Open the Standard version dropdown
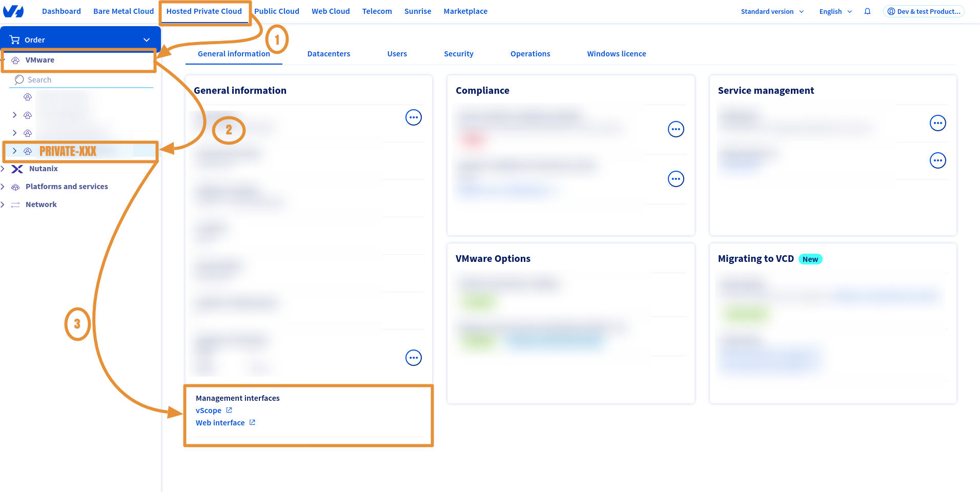 772,11
